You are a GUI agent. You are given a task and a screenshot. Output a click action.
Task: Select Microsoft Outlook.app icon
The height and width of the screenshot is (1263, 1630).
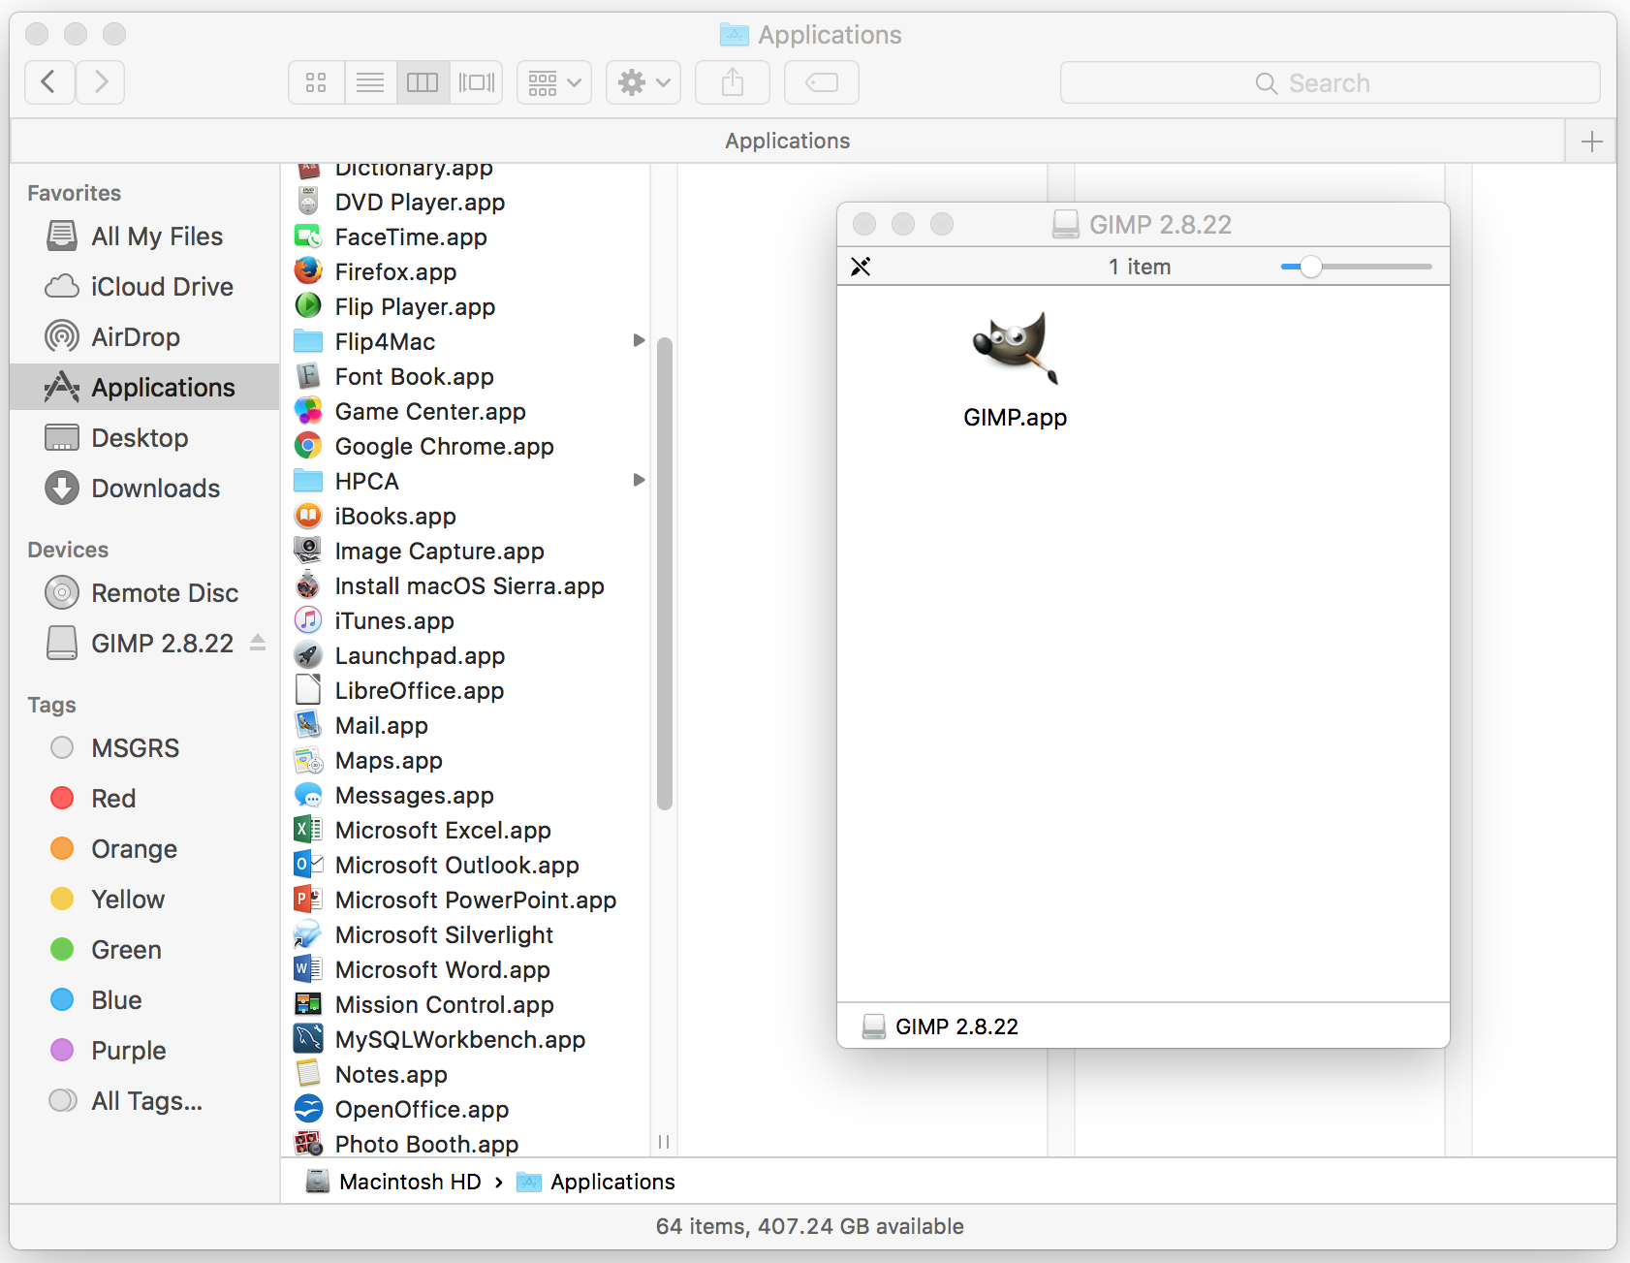click(308, 865)
